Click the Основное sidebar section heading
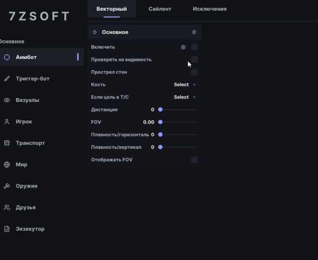Image resolution: width=318 pixels, height=260 pixels. coord(12,42)
